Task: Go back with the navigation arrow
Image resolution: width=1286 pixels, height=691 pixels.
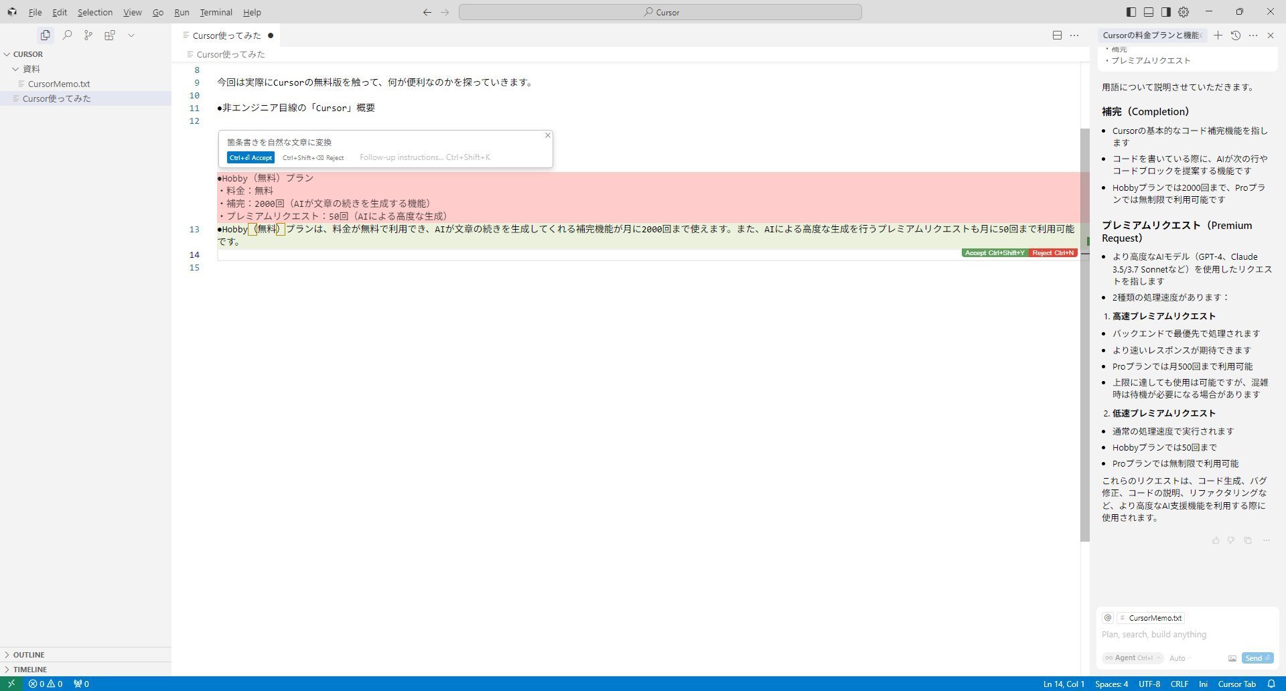Action: (x=427, y=12)
